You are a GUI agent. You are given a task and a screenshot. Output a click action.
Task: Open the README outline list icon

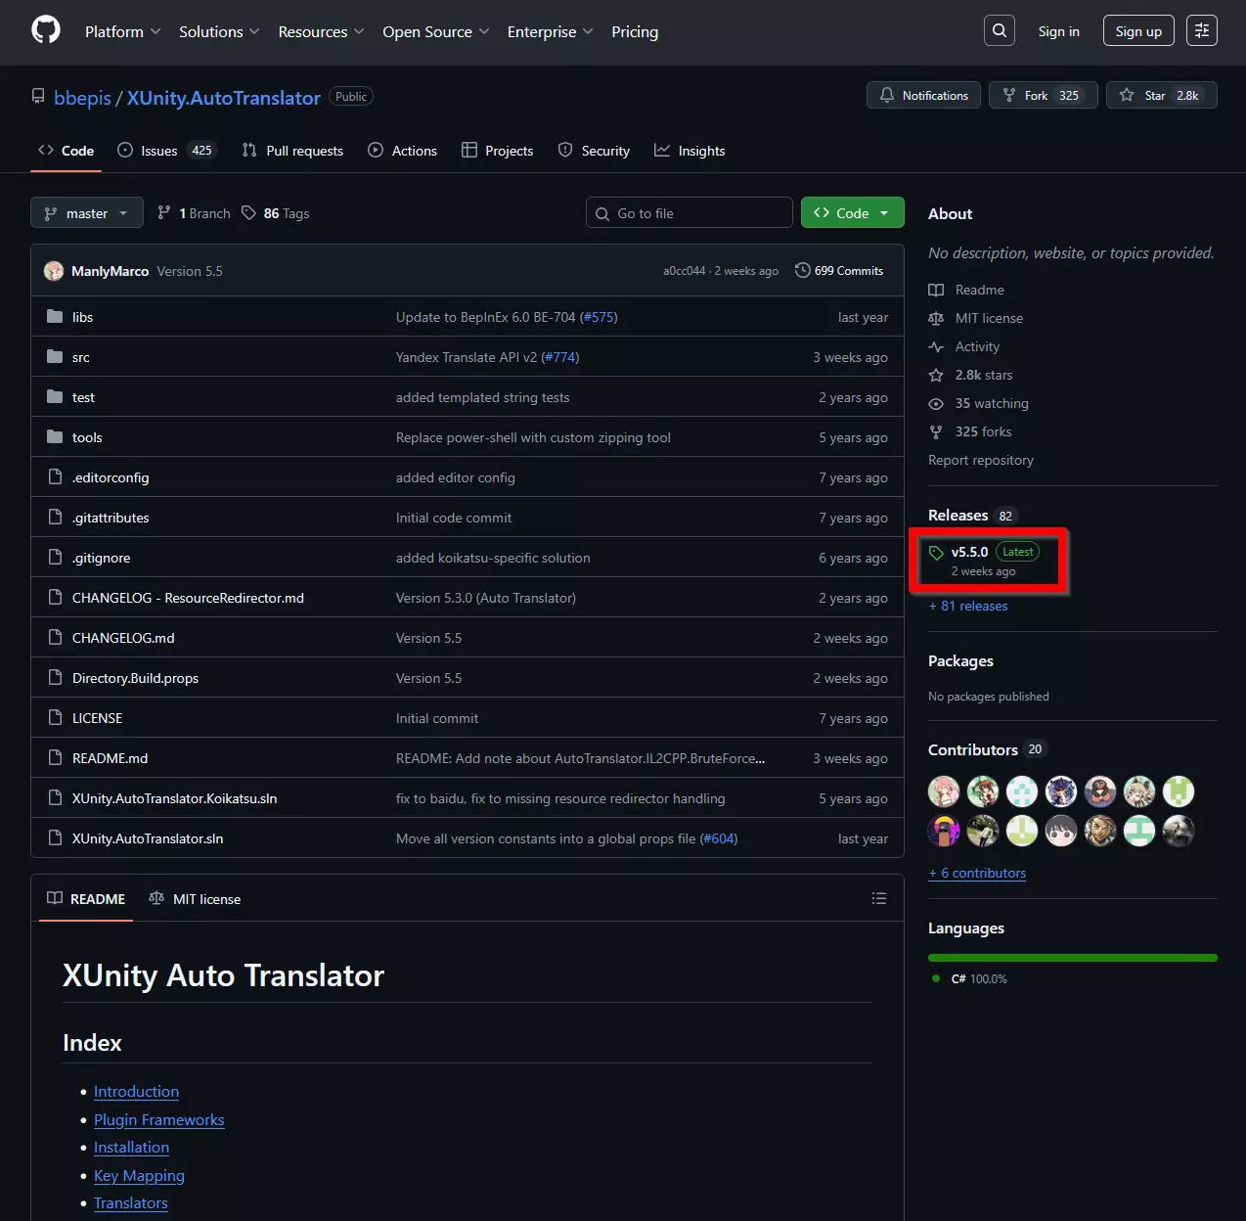tap(879, 898)
